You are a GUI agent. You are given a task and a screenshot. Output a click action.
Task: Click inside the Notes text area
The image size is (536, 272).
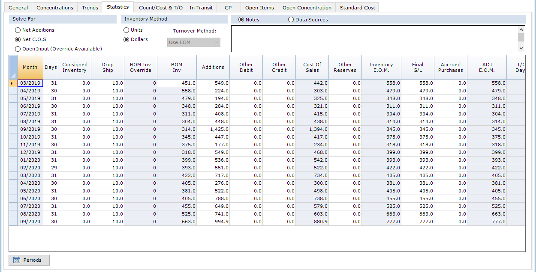[x=377, y=38]
